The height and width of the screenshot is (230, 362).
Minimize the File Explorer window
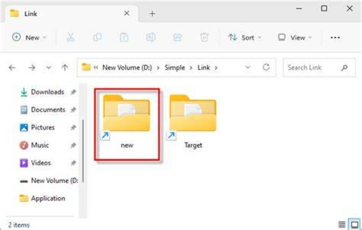[x=299, y=9]
